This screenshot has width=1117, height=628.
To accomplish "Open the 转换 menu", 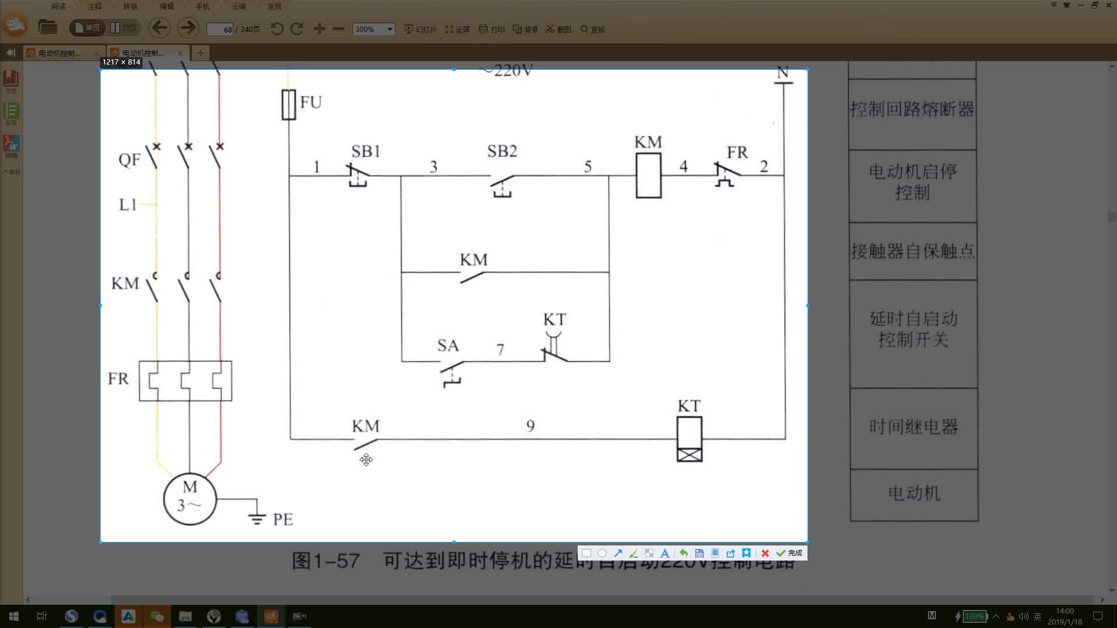I will click(x=130, y=6).
